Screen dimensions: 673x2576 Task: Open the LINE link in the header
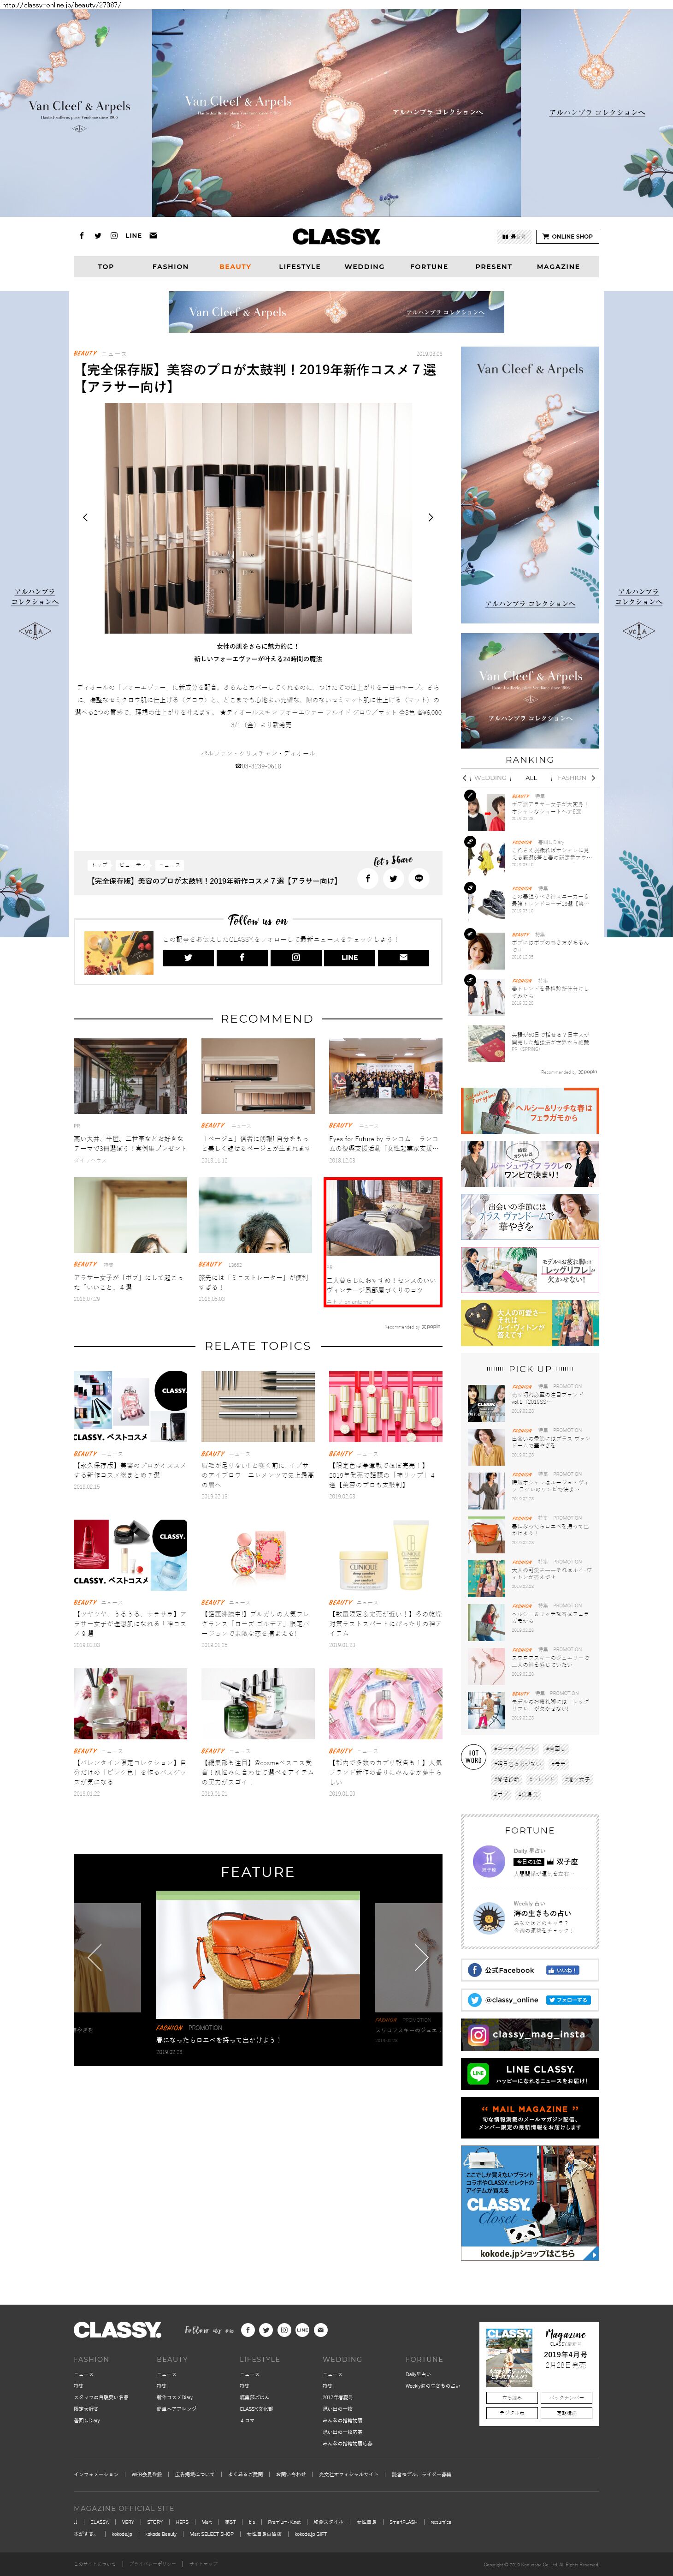[x=133, y=236]
